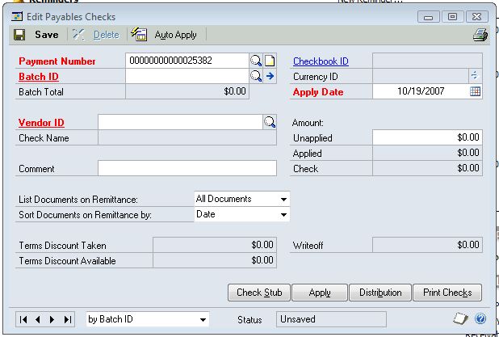Click the Checkbook ID field
The height and width of the screenshot is (337, 499).
pos(427,61)
